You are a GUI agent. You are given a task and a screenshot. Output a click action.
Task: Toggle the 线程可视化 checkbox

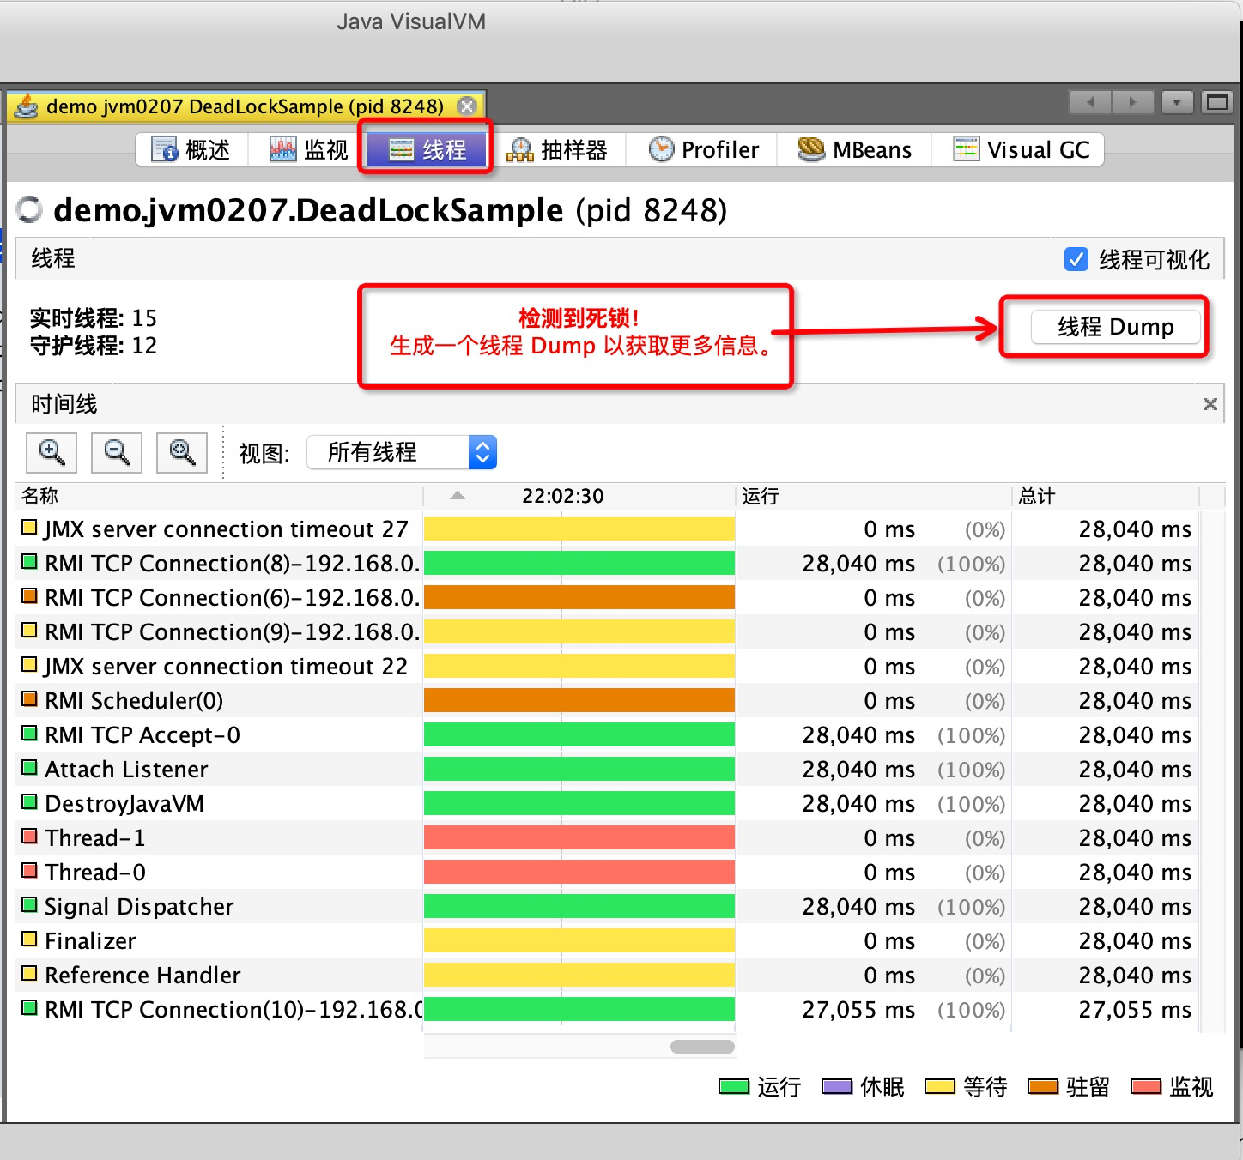point(1076,259)
